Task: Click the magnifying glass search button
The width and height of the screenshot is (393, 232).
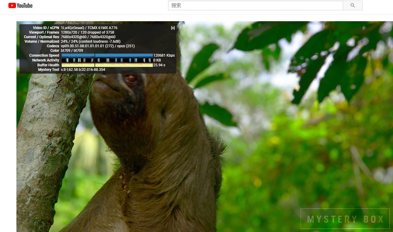Action: 353,5
